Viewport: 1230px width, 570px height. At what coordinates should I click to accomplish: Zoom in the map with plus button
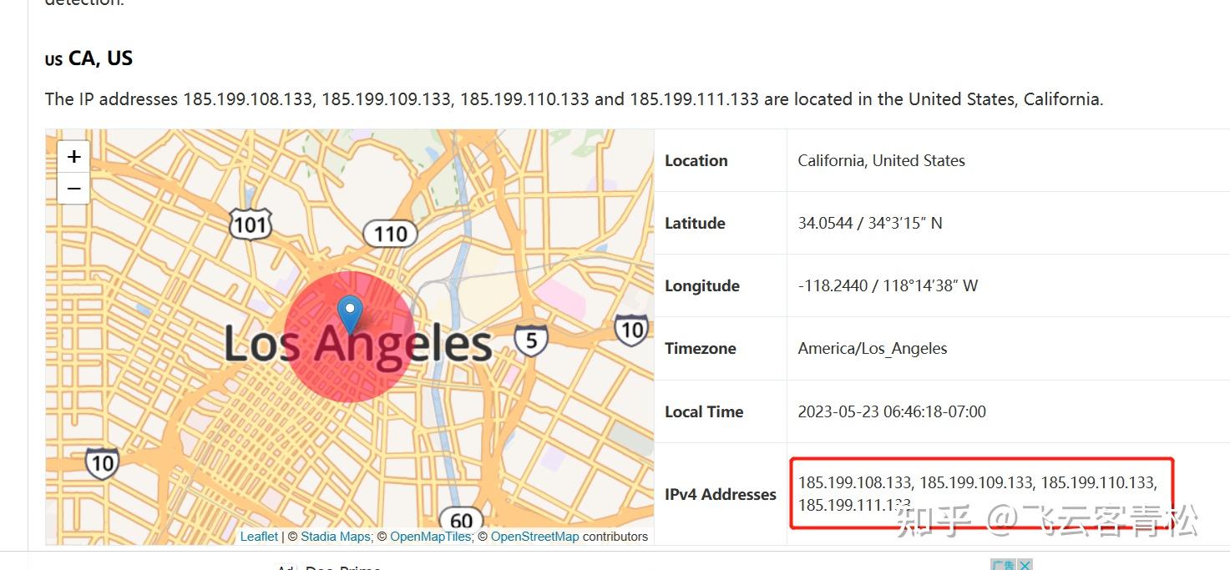73,156
